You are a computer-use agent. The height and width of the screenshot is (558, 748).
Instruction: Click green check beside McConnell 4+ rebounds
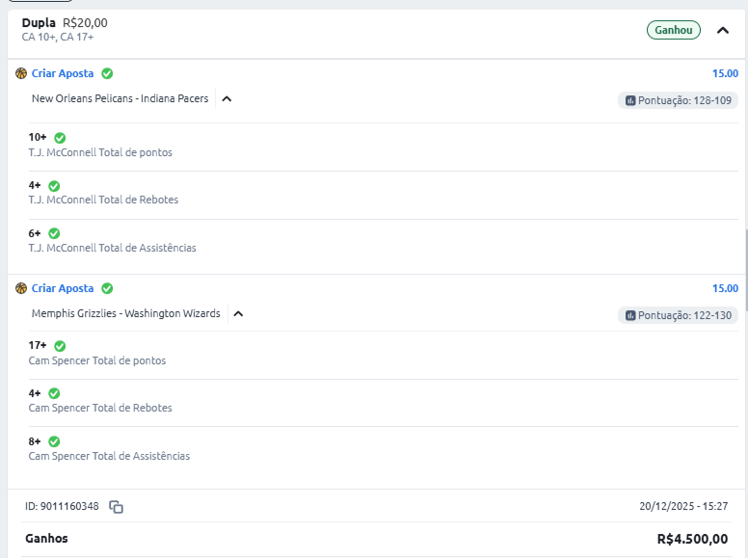54,186
